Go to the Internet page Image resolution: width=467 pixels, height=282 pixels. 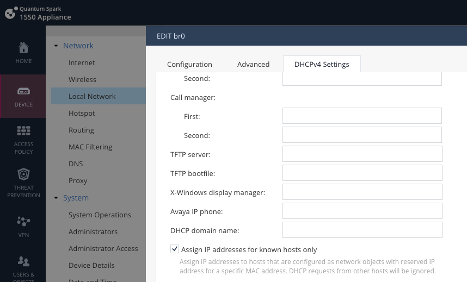82,63
